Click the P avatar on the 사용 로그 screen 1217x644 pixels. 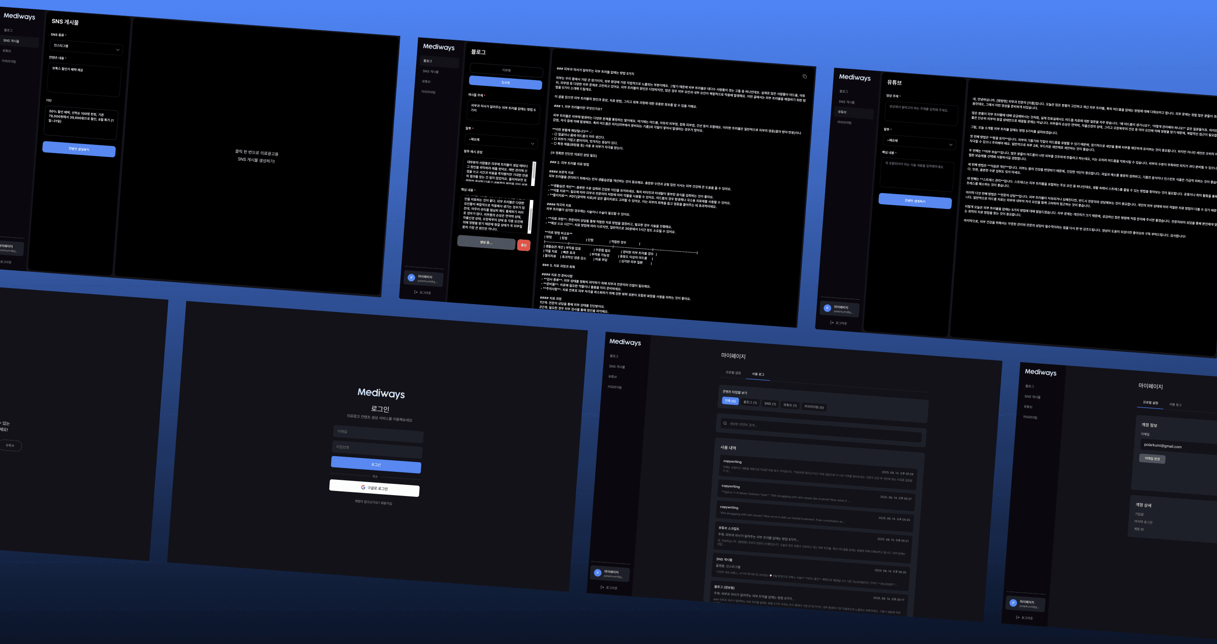[598, 573]
